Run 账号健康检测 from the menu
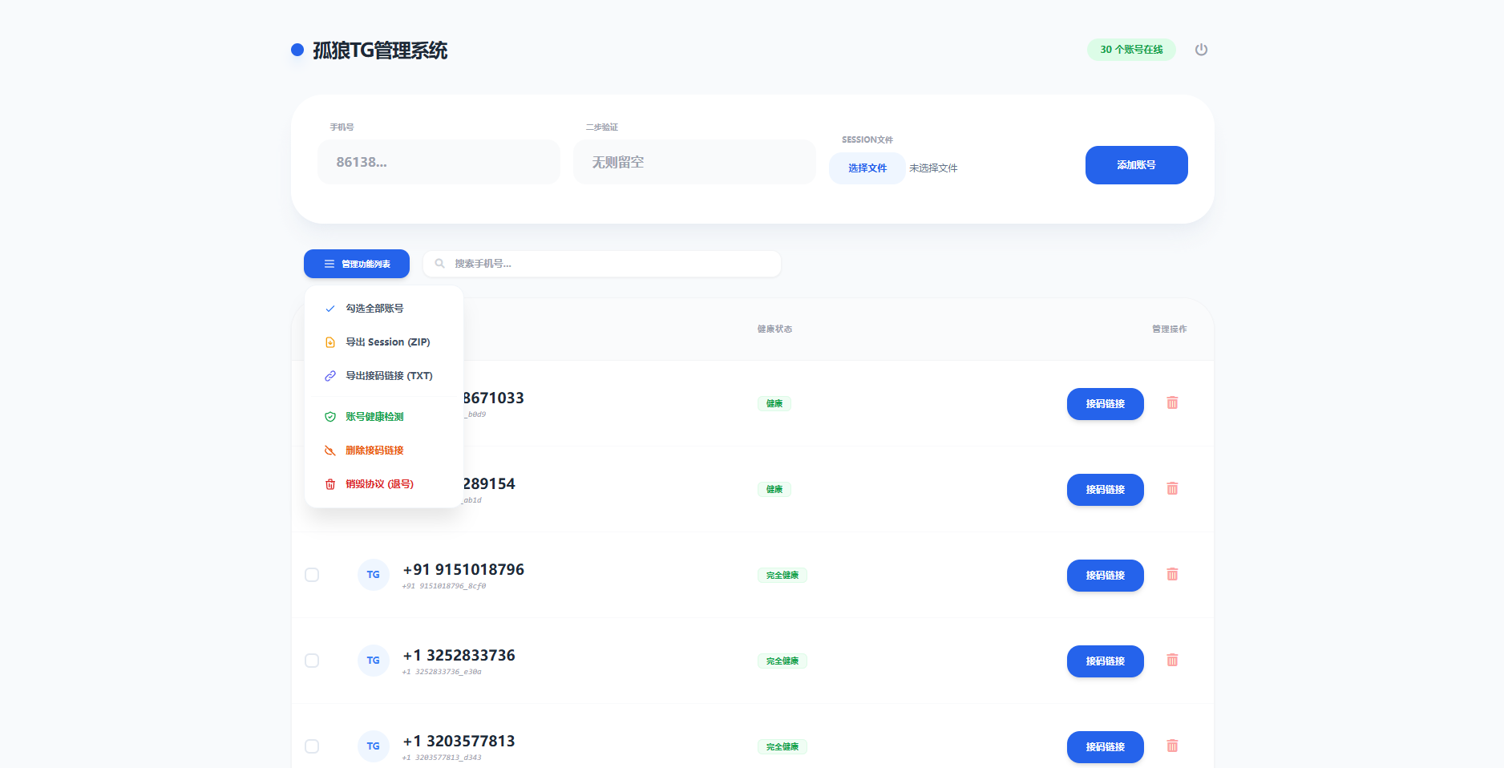1504x768 pixels. click(374, 417)
